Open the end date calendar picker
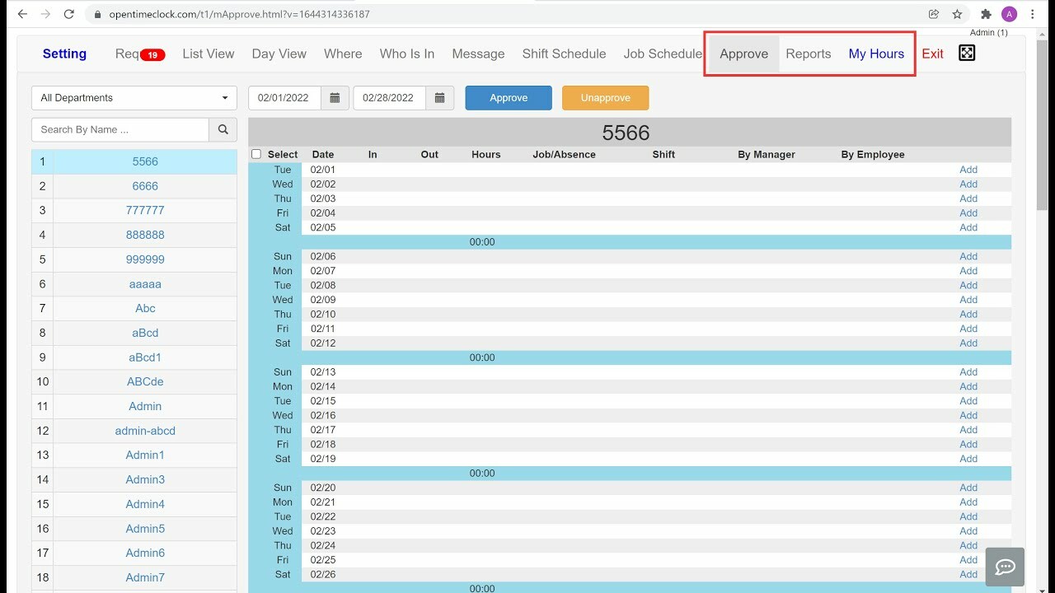Viewport: 1055px width, 593px height. [439, 97]
